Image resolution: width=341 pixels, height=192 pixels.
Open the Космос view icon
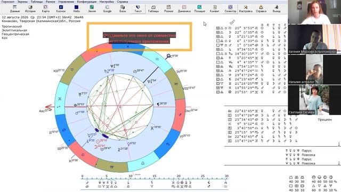pos(61,9)
